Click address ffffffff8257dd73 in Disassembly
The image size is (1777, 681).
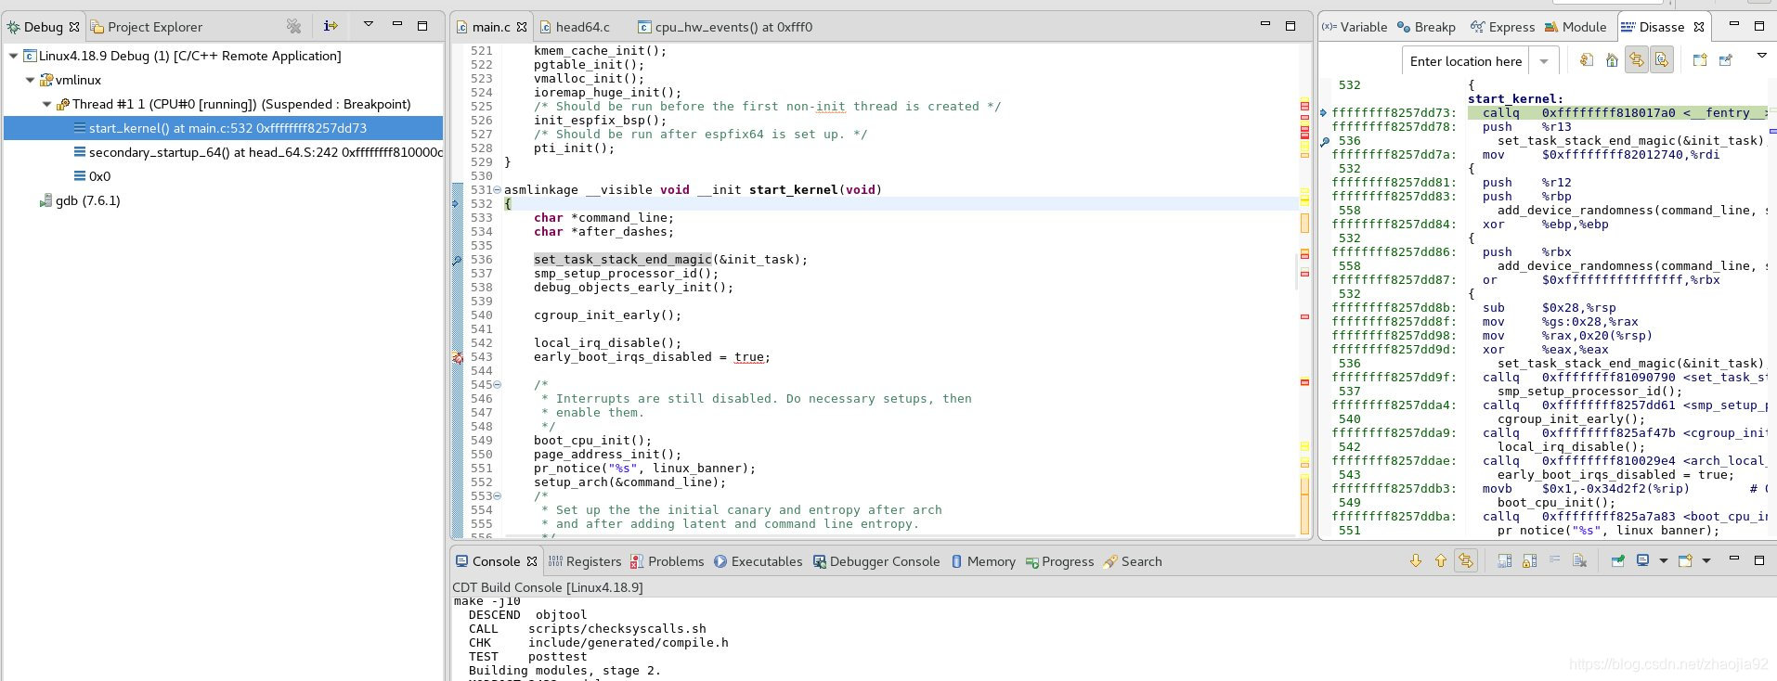point(1394,113)
